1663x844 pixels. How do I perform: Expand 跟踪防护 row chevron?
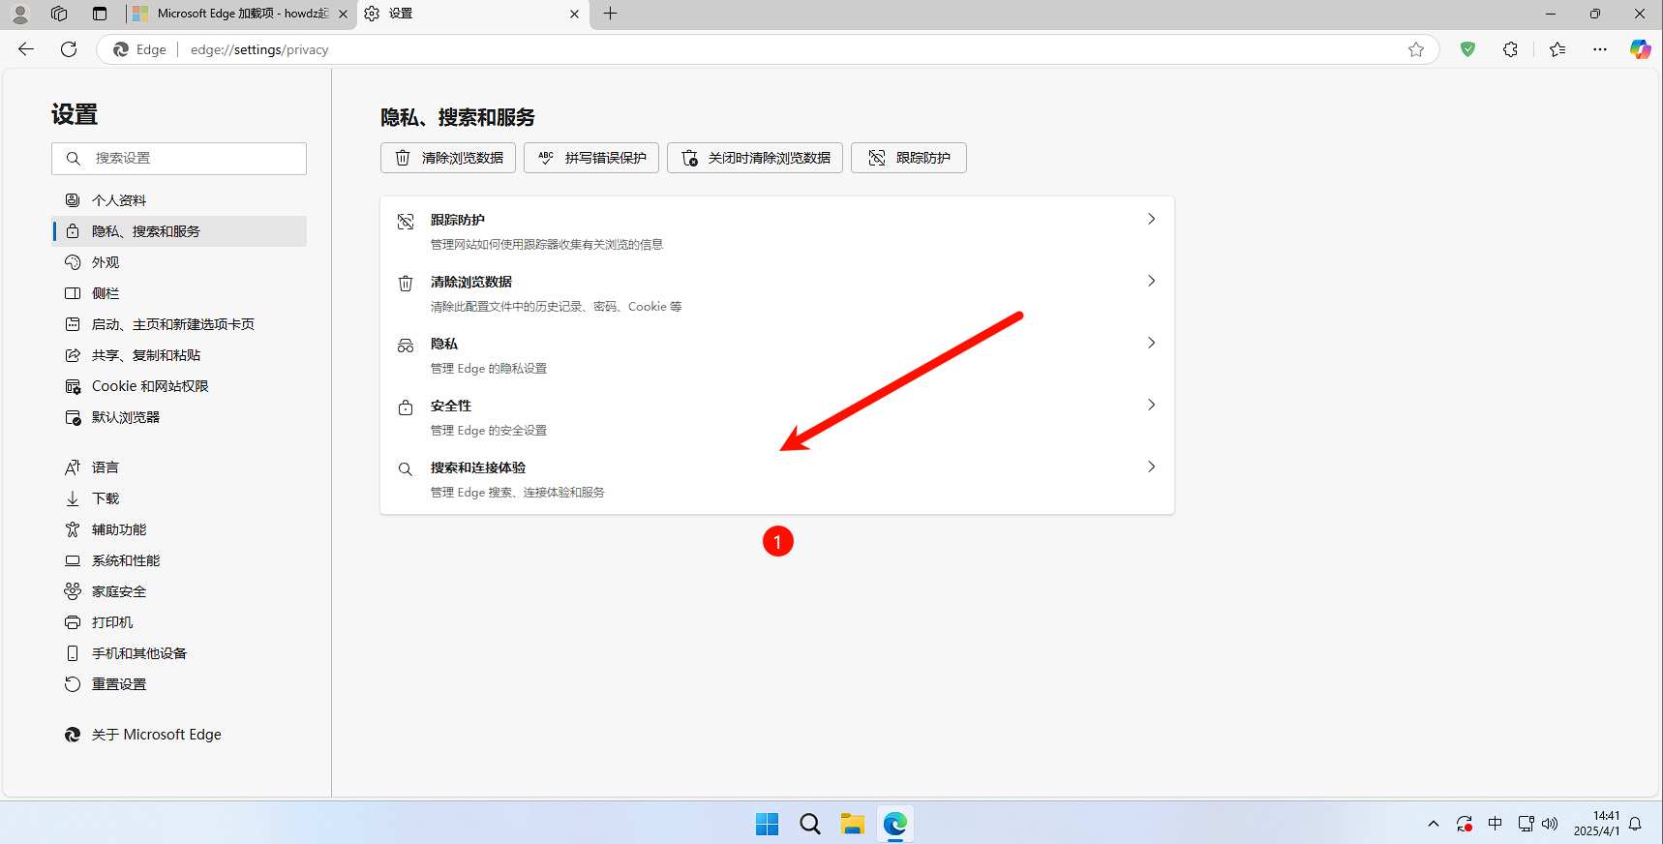1151,219
